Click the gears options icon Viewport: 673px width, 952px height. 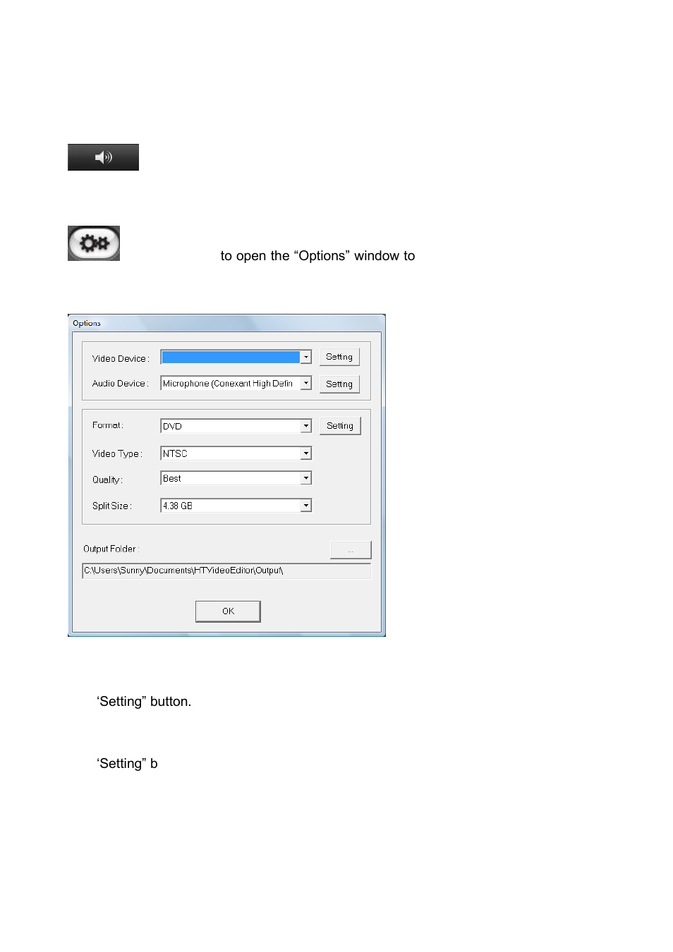pyautogui.click(x=94, y=243)
